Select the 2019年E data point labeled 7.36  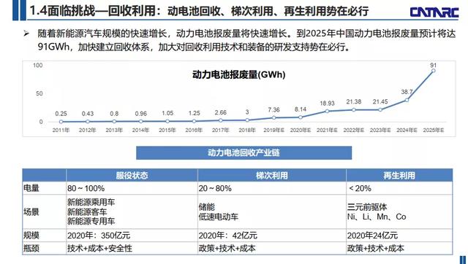point(273,117)
